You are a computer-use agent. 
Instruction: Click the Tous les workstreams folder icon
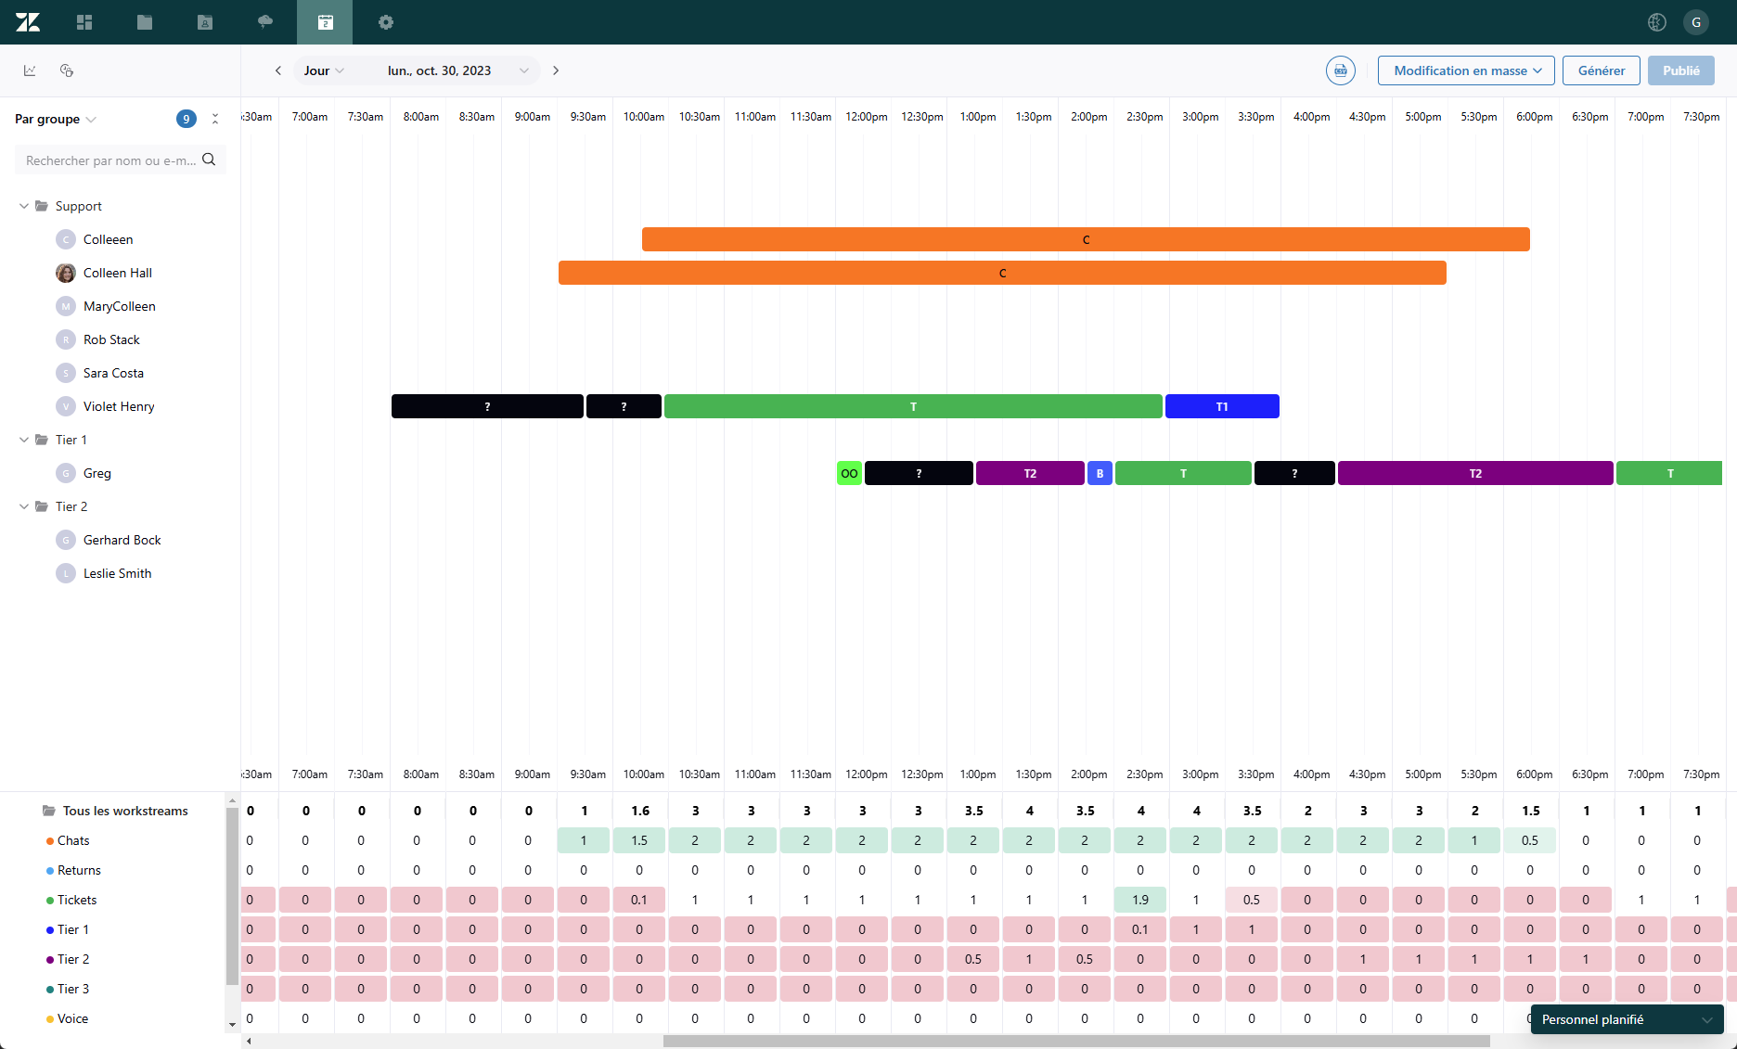(x=49, y=811)
